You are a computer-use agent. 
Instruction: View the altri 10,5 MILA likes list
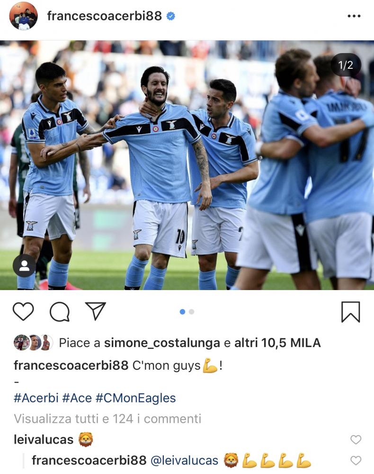(x=277, y=343)
